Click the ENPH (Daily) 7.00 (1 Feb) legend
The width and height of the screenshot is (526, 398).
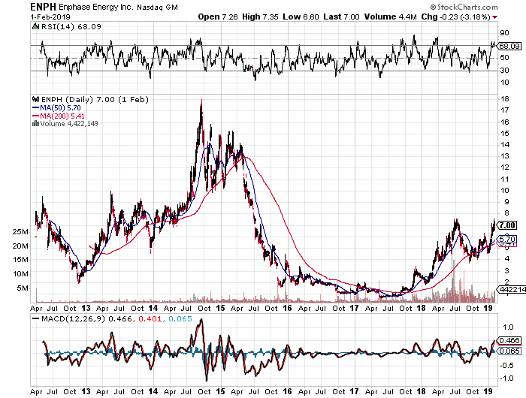click(95, 100)
